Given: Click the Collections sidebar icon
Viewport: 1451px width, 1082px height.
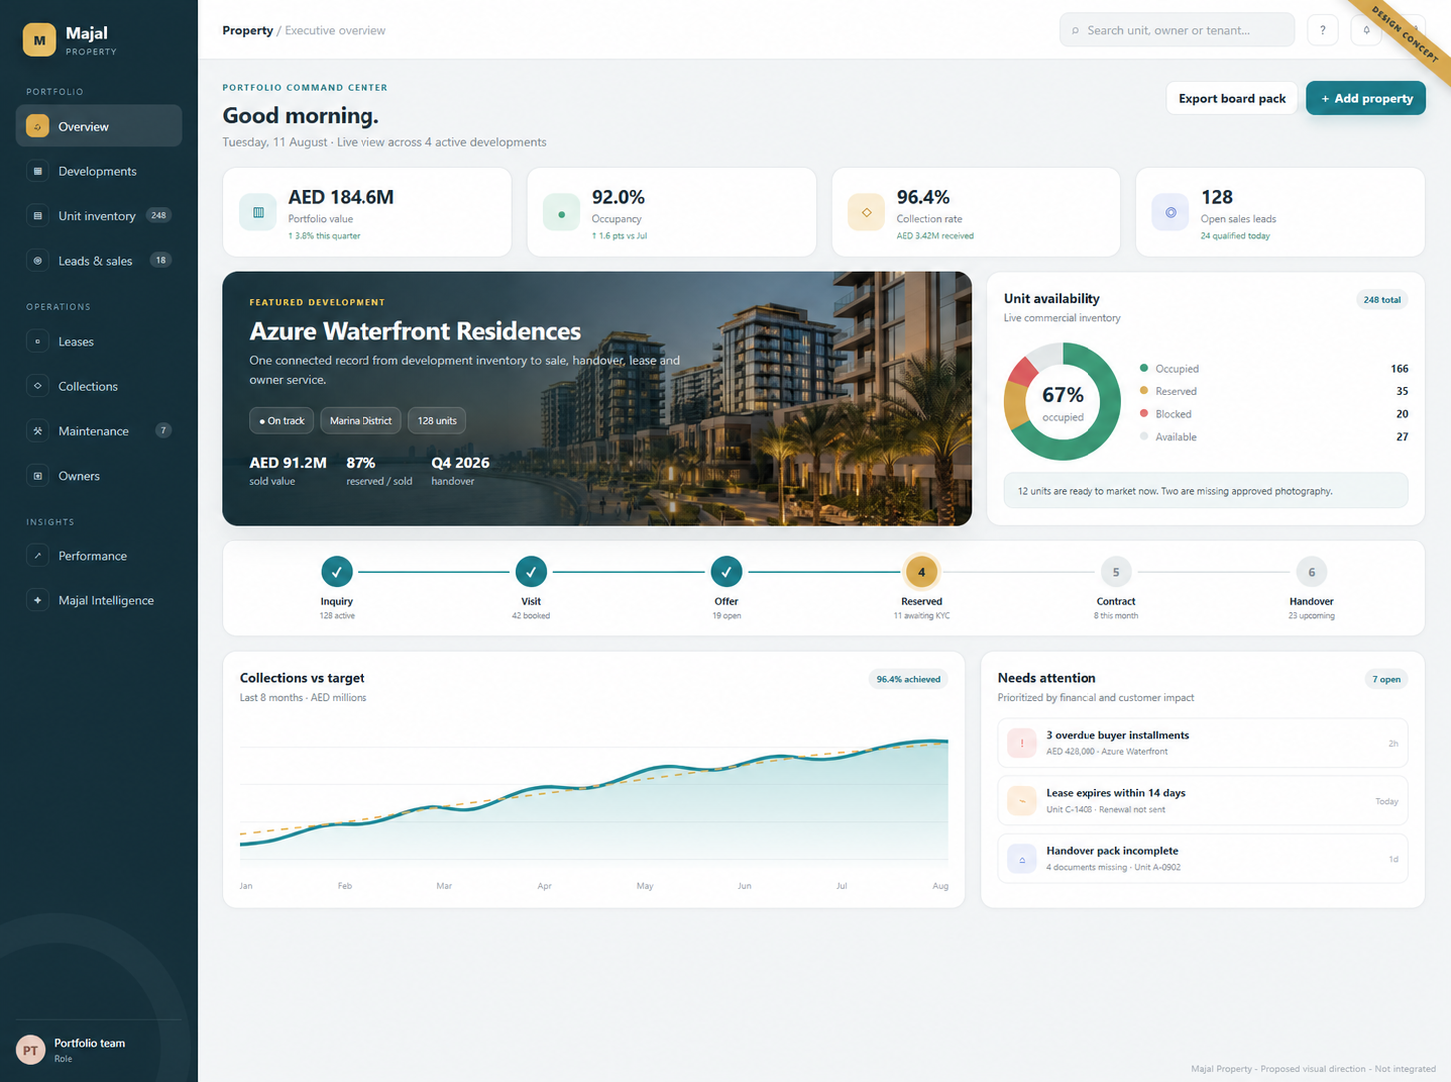Looking at the screenshot, I should (37, 386).
